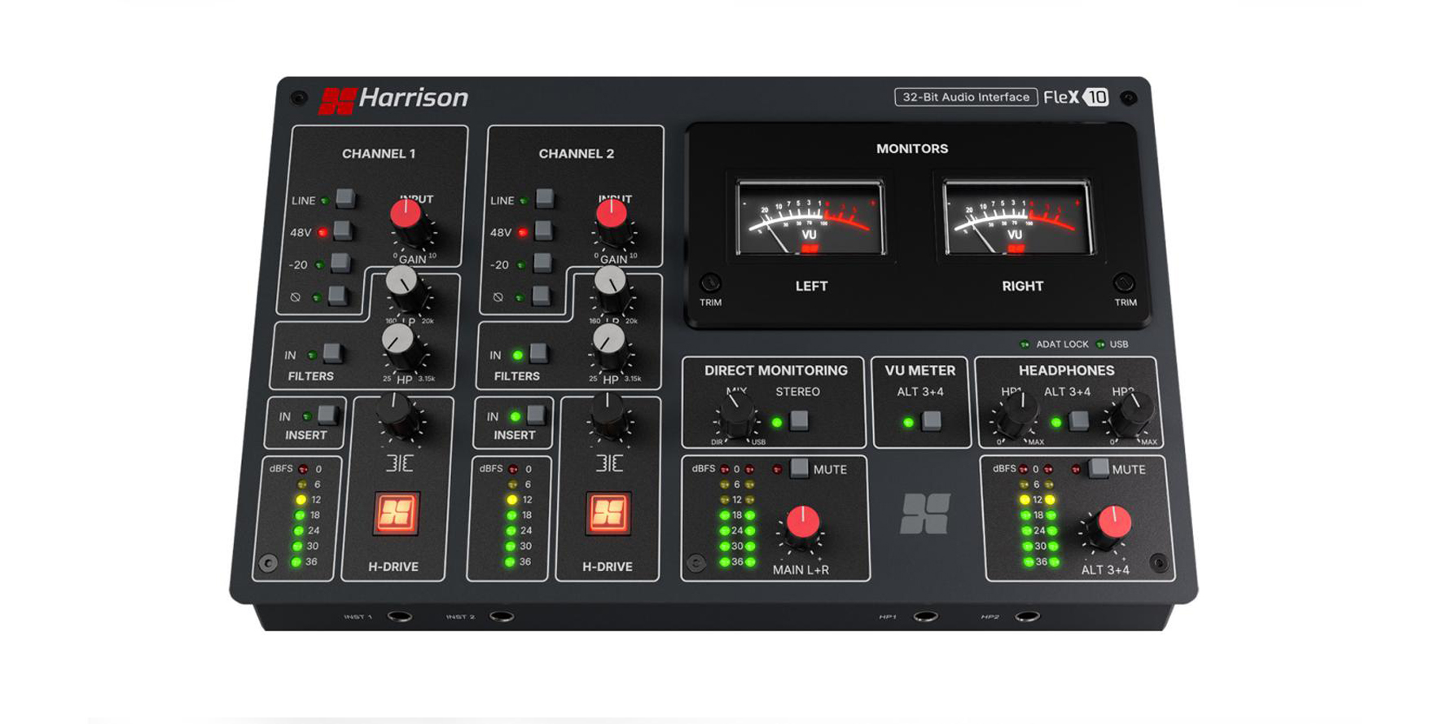Click the "HEADPHONES" heading text

click(x=1067, y=371)
